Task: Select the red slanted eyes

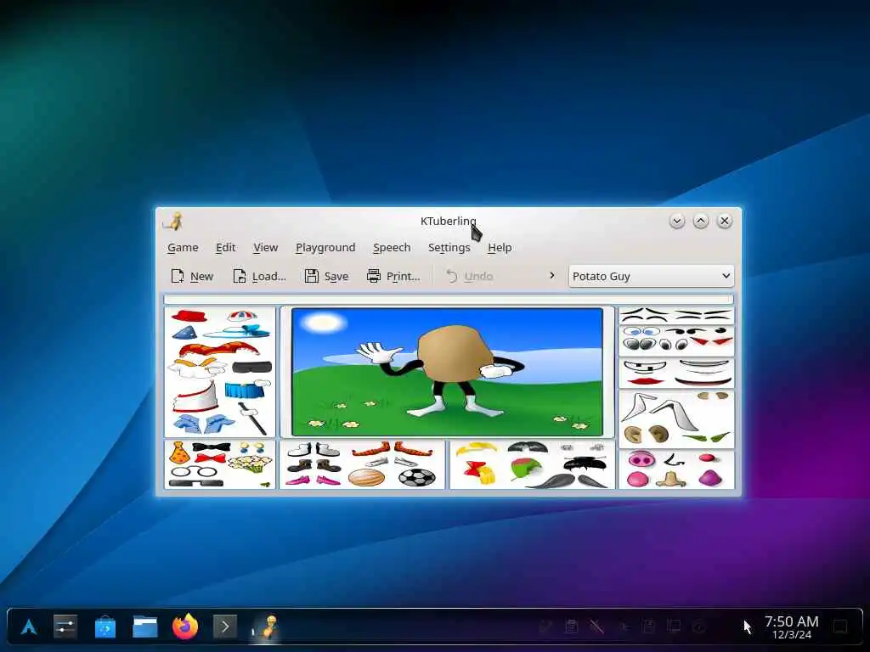Action: click(712, 341)
